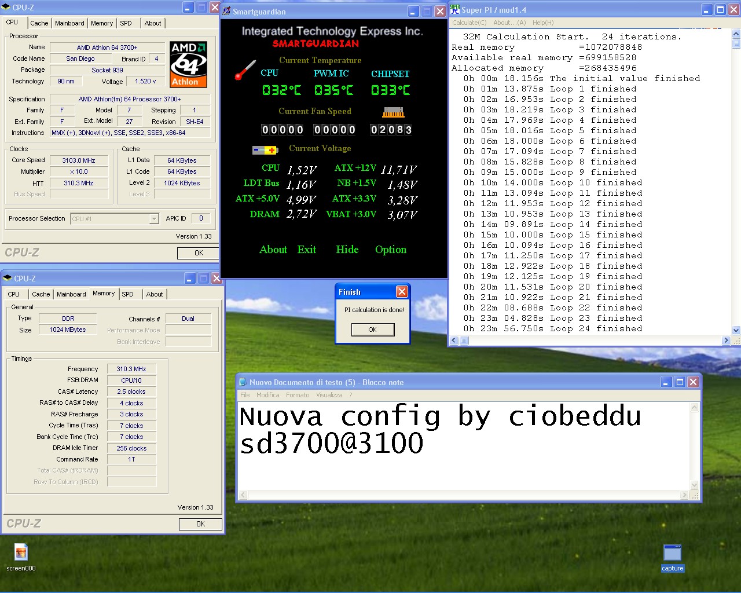
Task: Close the Finish dialog with the X
Action: 402,292
